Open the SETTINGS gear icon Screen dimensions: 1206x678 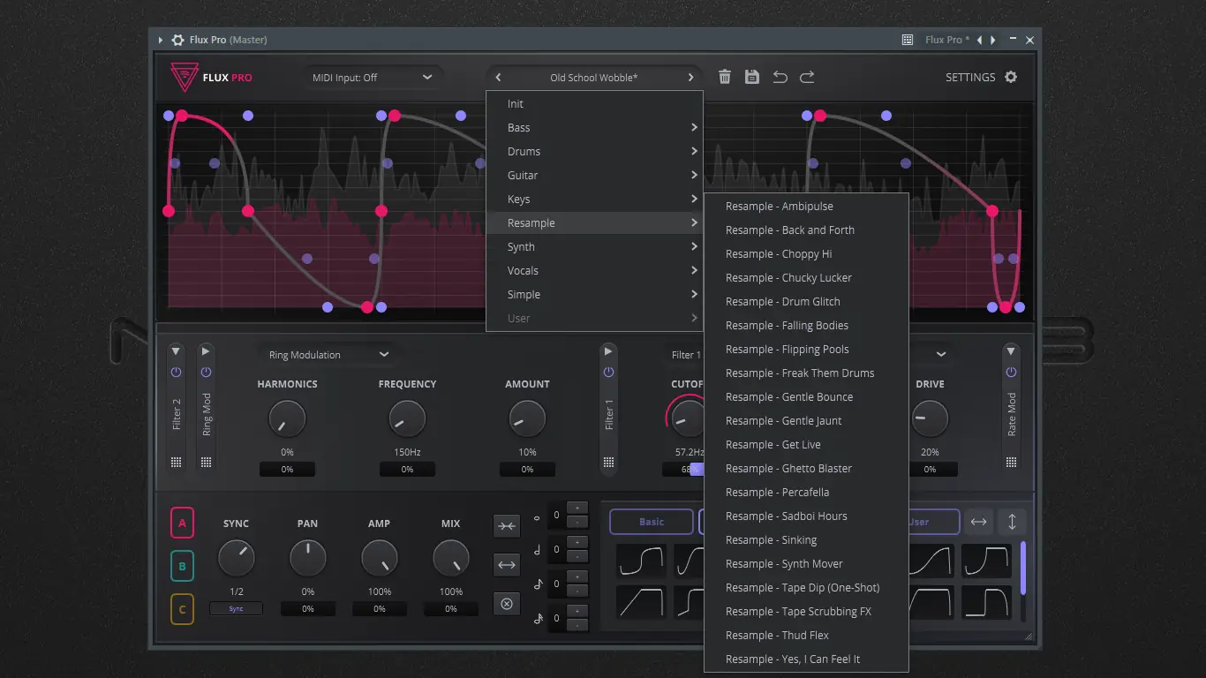1011,78
